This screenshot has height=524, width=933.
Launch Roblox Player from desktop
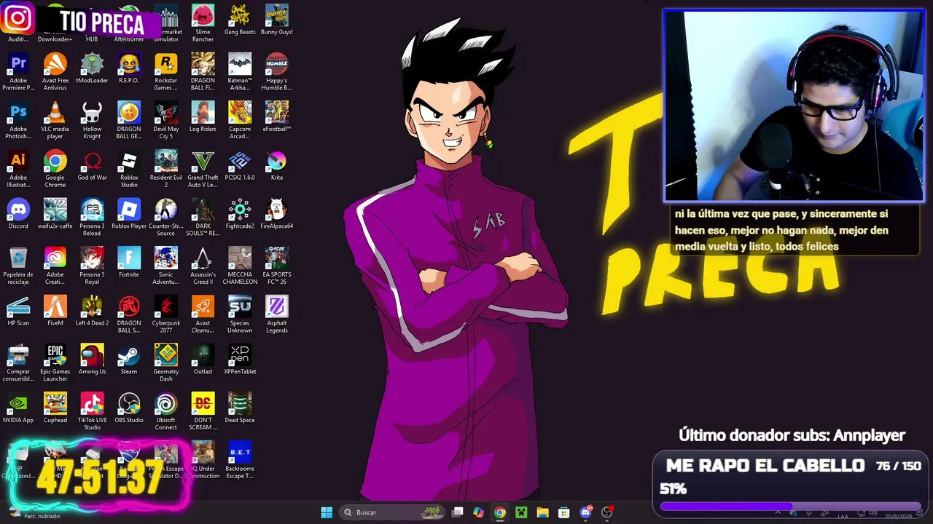click(x=129, y=213)
